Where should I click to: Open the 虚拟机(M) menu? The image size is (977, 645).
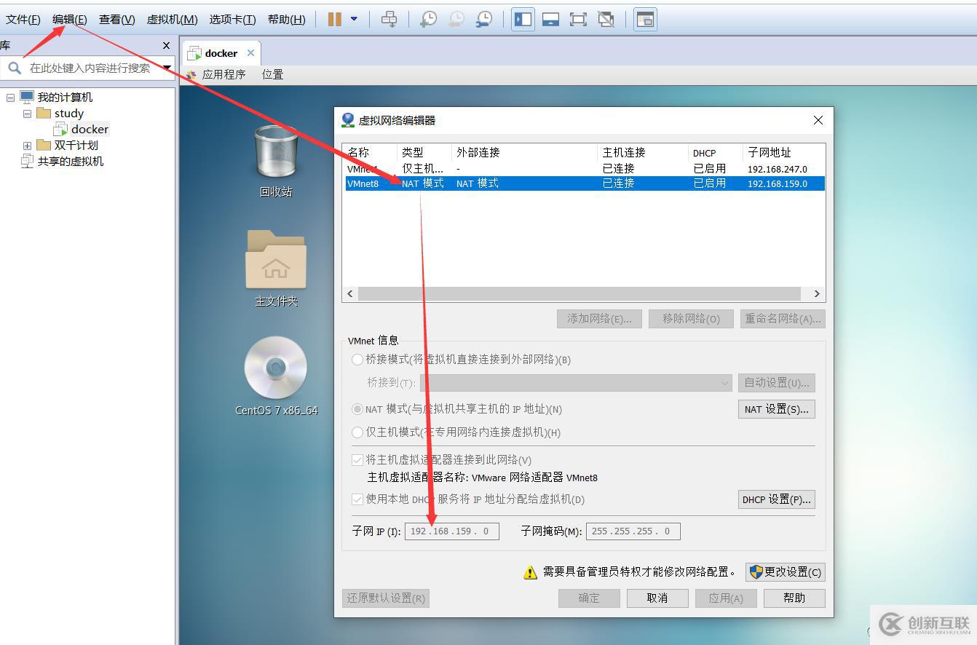pyautogui.click(x=172, y=20)
